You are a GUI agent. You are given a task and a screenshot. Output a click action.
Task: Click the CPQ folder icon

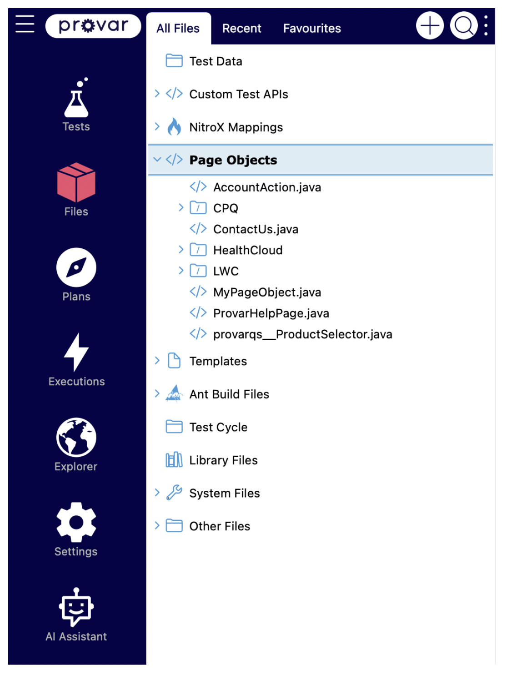pos(198,208)
